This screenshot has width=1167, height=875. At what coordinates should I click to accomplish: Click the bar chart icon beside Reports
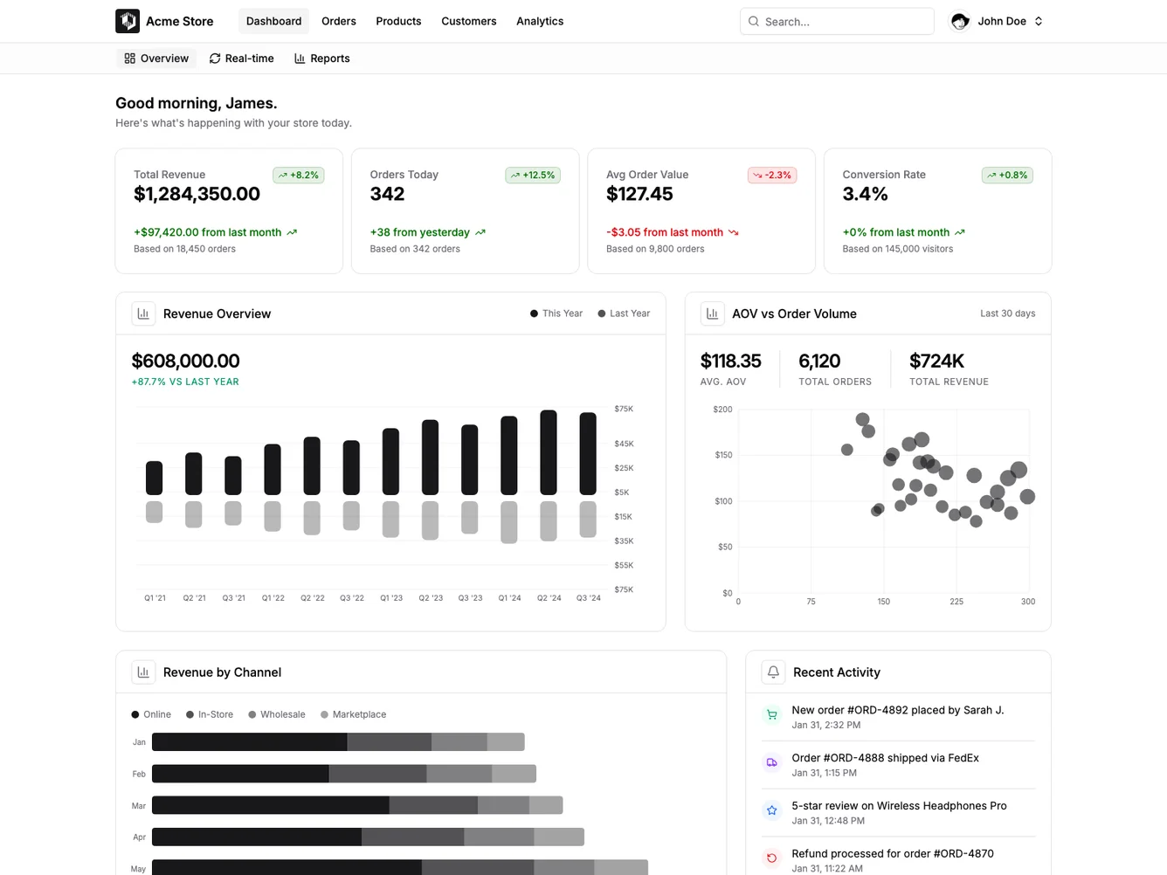(x=299, y=58)
